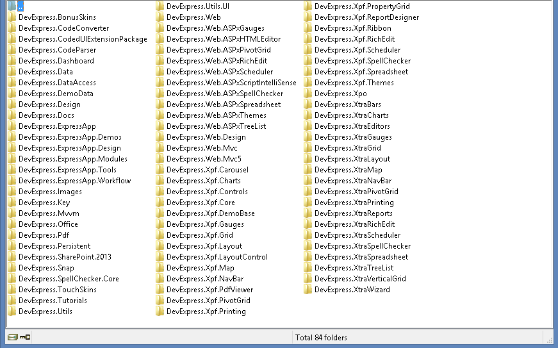Click the DevExpress.Xpo folder icon
The height and width of the screenshot is (348, 558).
click(308, 94)
